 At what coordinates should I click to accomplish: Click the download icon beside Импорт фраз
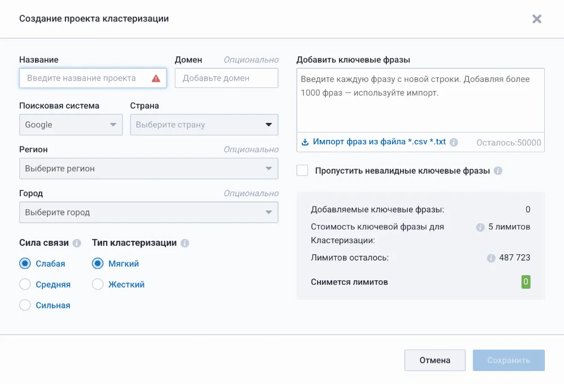305,142
